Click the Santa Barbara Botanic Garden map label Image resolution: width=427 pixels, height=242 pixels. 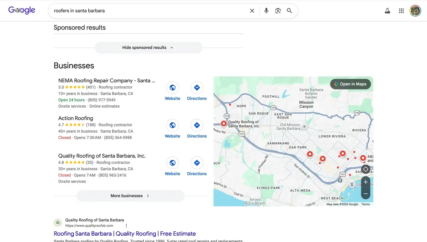click(x=311, y=93)
